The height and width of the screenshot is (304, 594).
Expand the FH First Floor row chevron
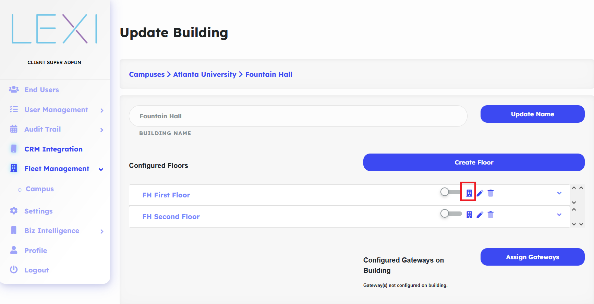(x=559, y=193)
